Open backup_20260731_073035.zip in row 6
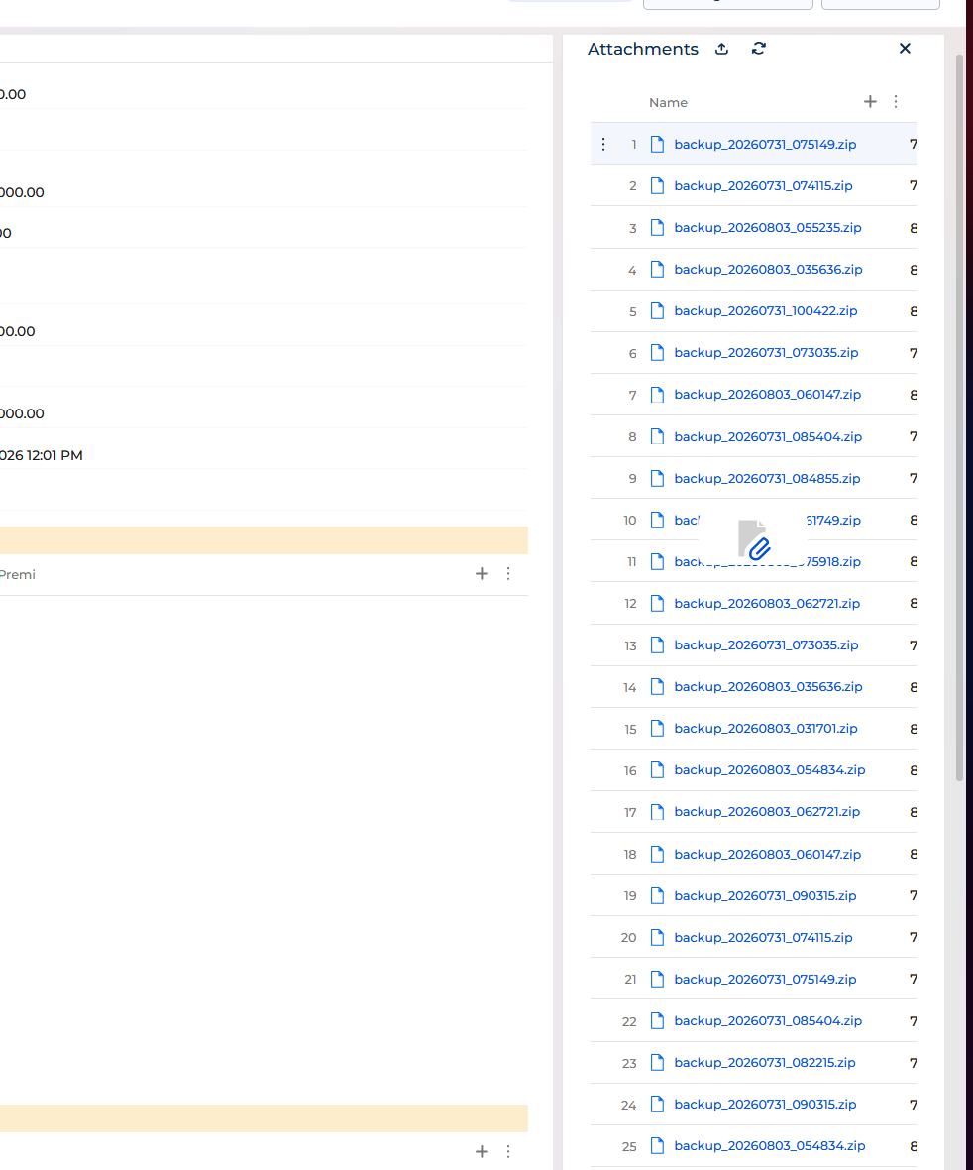Image resolution: width=973 pixels, height=1170 pixels. pyautogui.click(x=767, y=353)
